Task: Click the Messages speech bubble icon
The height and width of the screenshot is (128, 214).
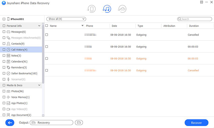Action: 9,32
